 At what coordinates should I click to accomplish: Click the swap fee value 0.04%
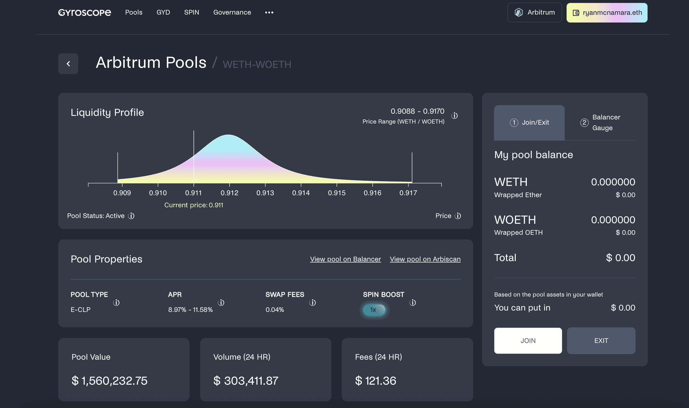click(275, 310)
